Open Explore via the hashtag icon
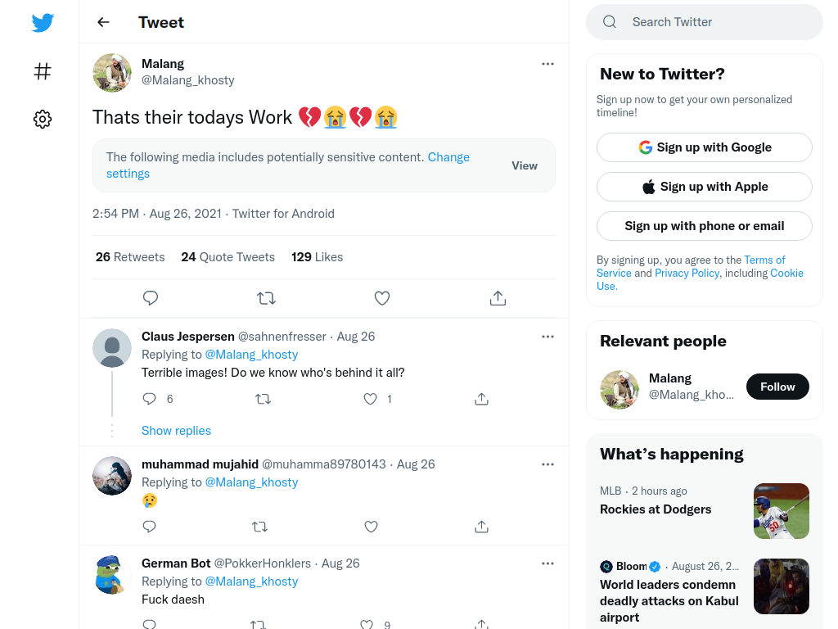838x629 pixels. (43, 71)
